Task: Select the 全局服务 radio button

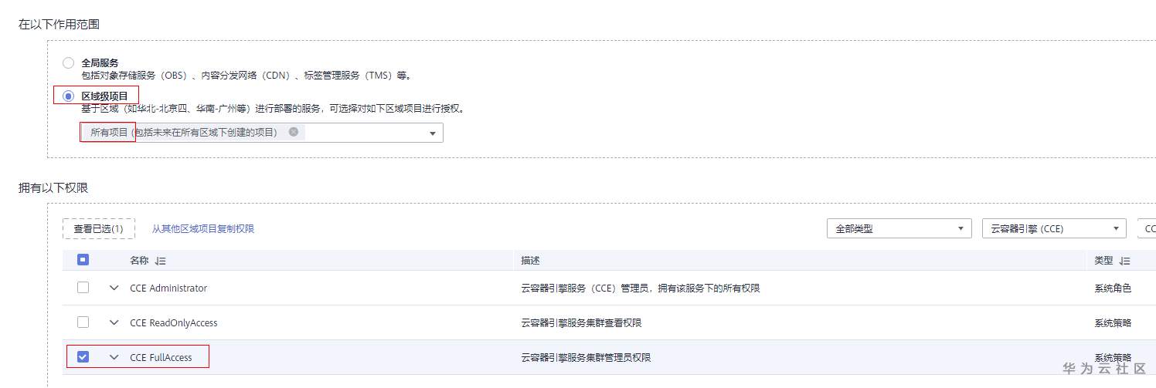Action: pyautogui.click(x=69, y=62)
